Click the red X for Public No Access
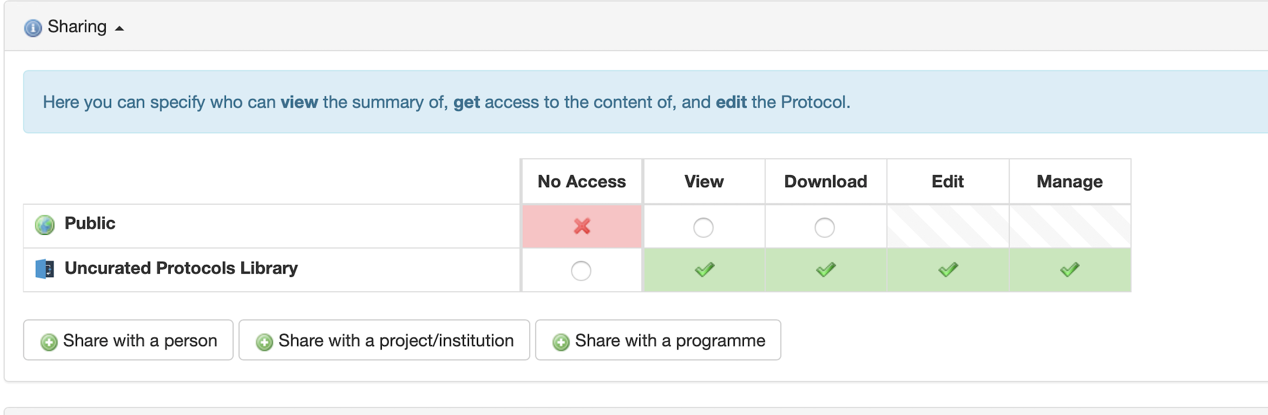This screenshot has width=1268, height=415. tap(582, 226)
